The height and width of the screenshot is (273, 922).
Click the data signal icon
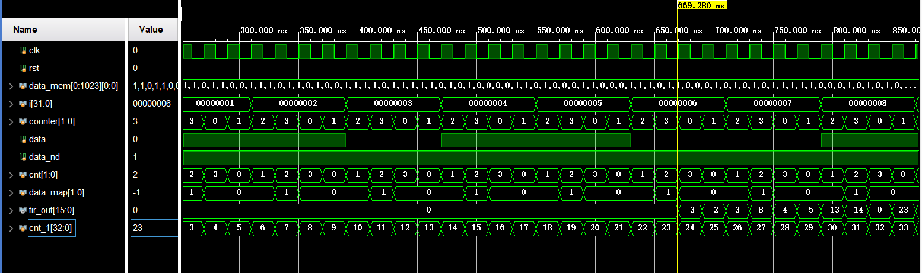24,139
